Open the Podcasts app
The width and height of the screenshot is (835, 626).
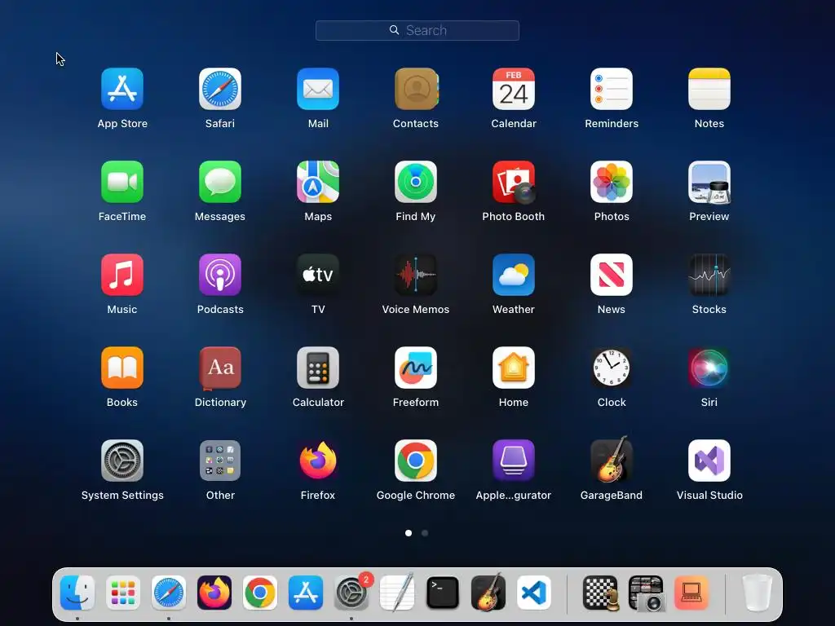pos(220,275)
